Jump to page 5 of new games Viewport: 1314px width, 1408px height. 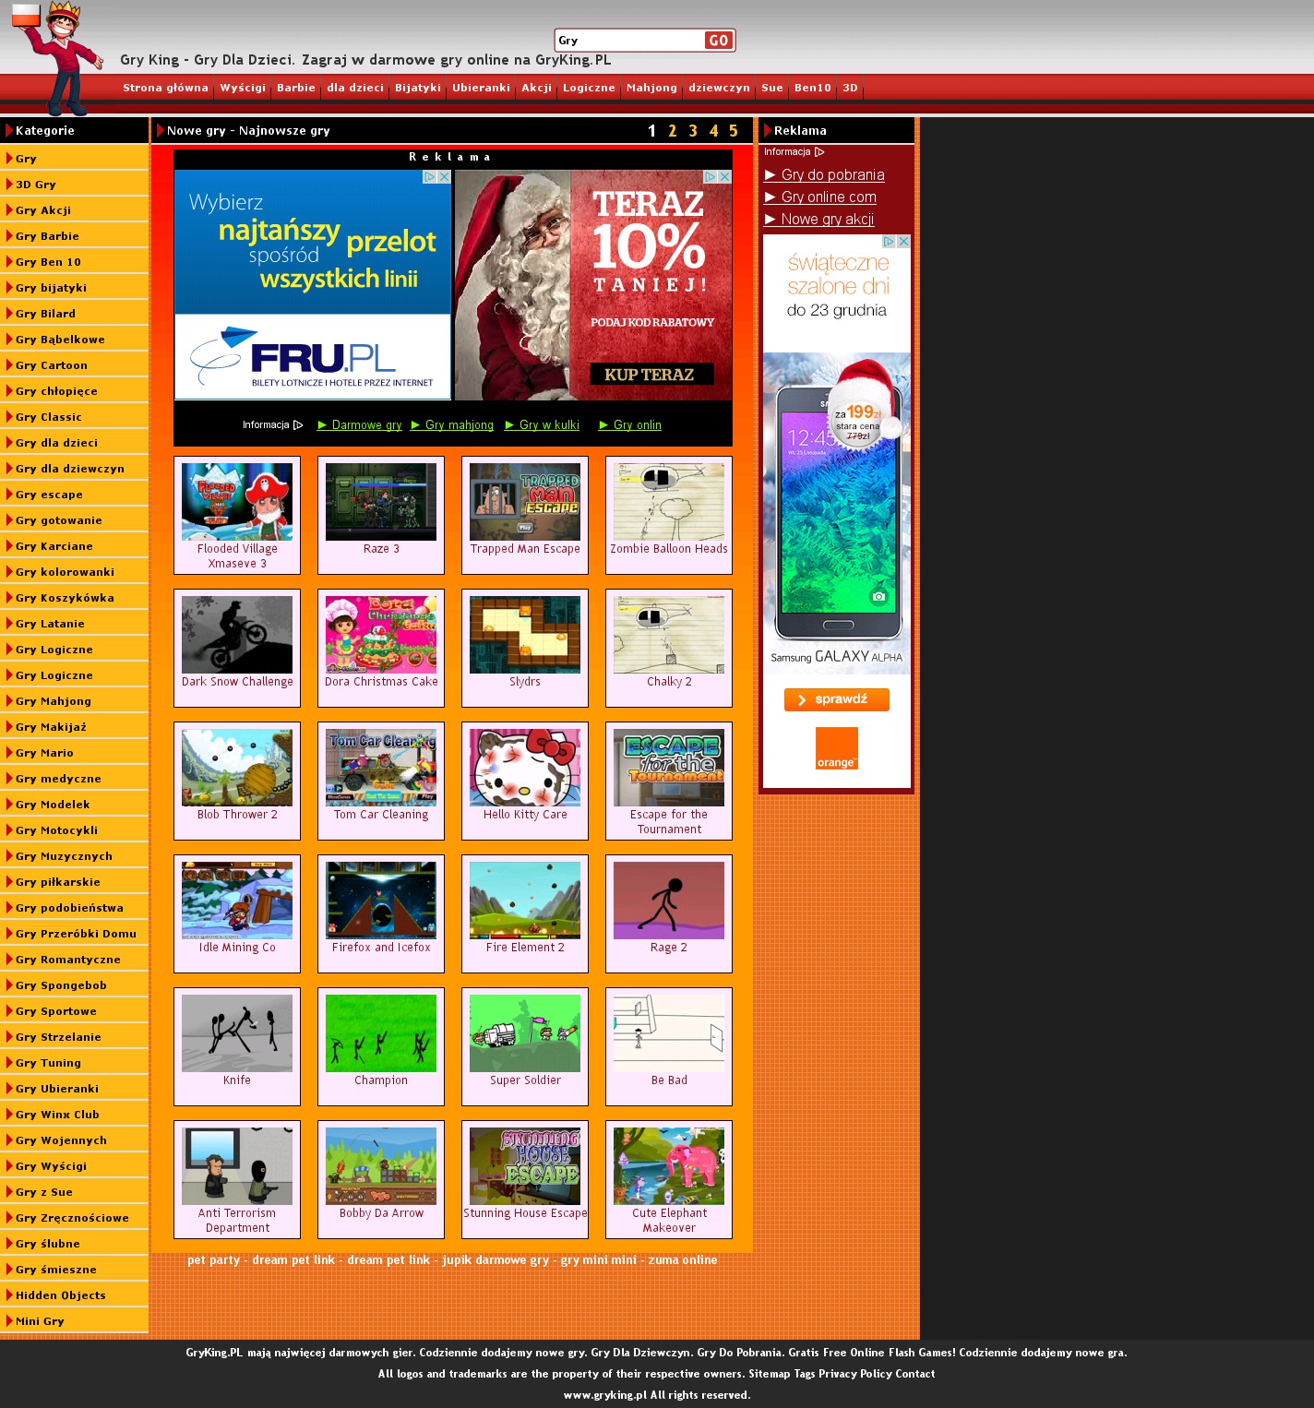[x=734, y=131]
